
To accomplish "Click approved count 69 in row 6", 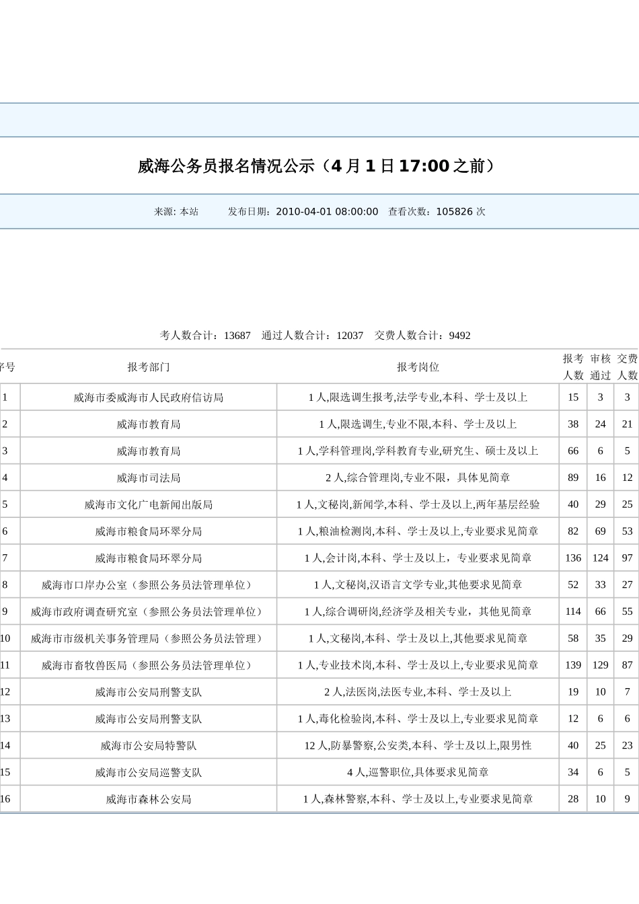I will click(601, 531).
